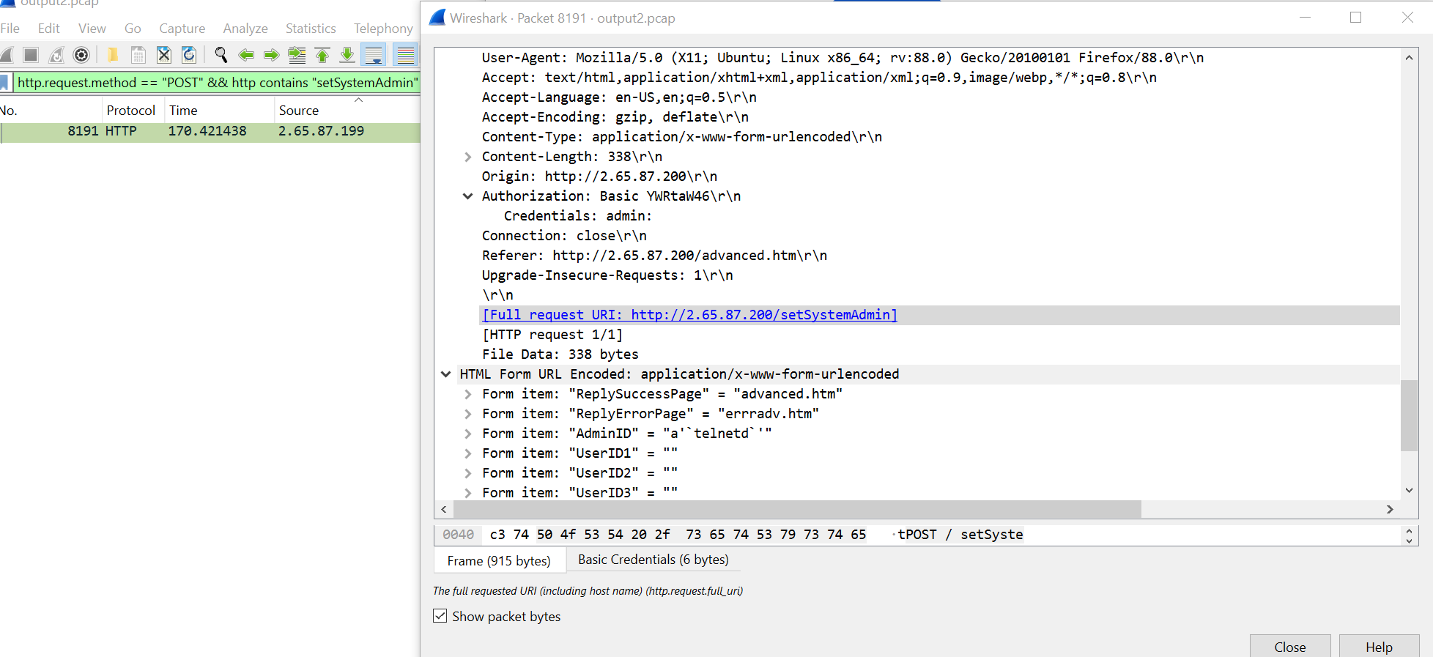This screenshot has width=1433, height=657.
Task: Click the vertical scrollbar thumb in packet details
Action: coord(1409,415)
